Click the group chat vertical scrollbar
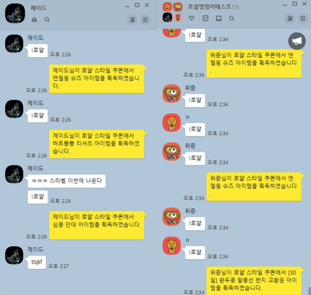The width and height of the screenshot is (311, 295). (x=309, y=291)
